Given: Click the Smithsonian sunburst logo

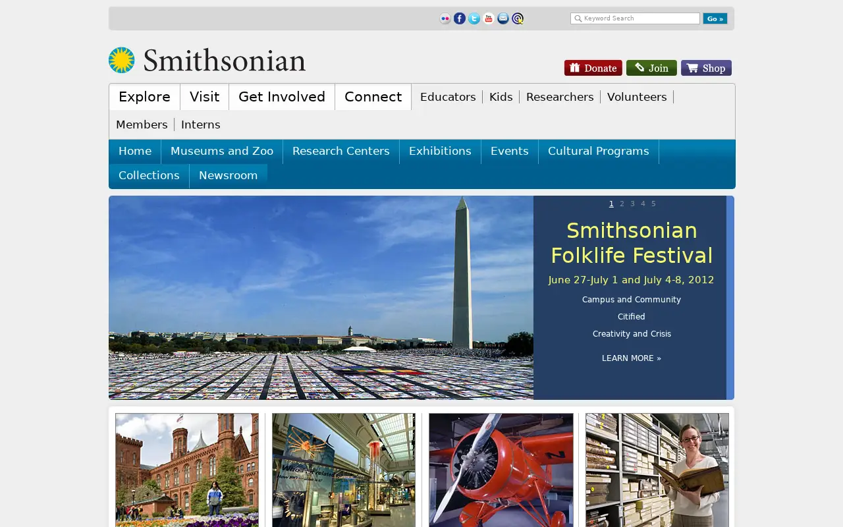Looking at the screenshot, I should tap(121, 60).
